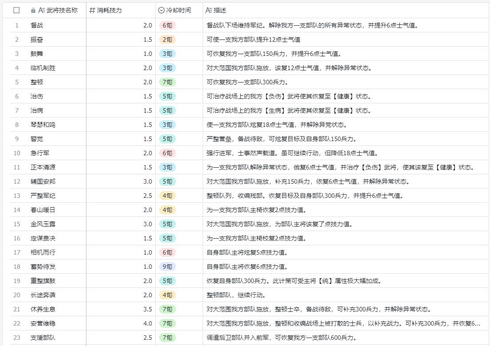
Task: Click the green 7旬 tag for 整顿
Action: (x=167, y=82)
